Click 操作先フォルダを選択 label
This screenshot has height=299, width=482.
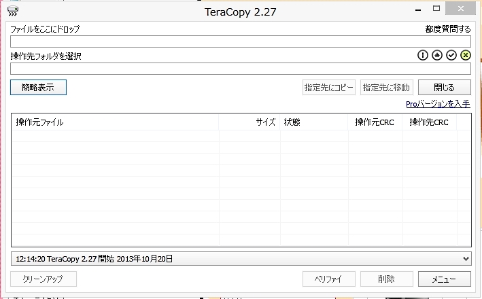[46, 56]
